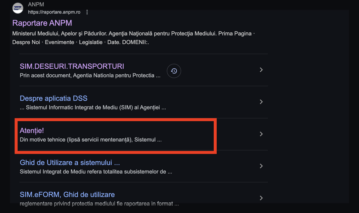Click the Sistemul Informatic Integrat de Mediu snippet
Image resolution: width=359 pixels, height=213 pixels.
[x=93, y=108]
